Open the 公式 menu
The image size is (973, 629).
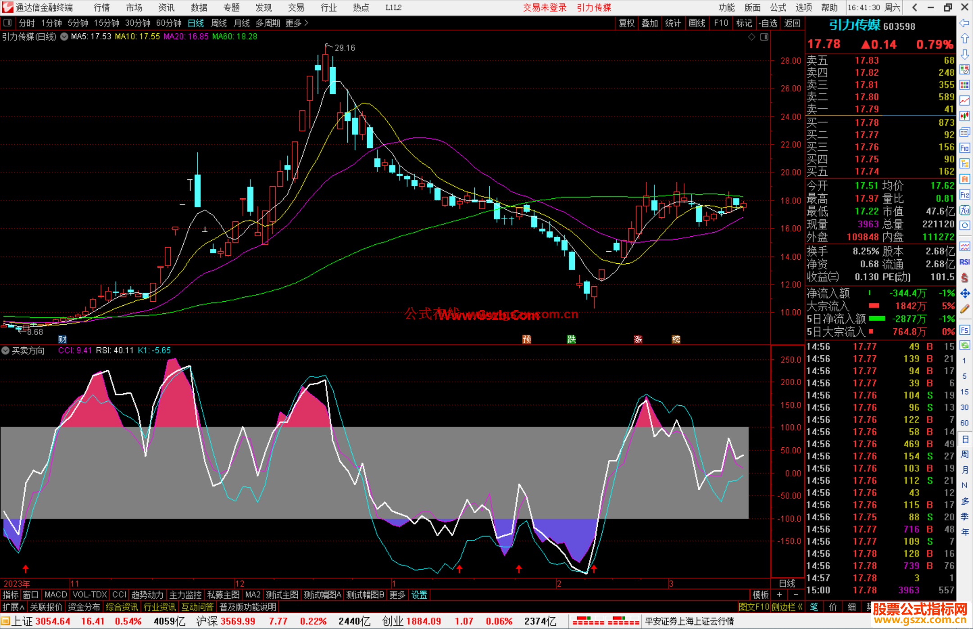778,8
